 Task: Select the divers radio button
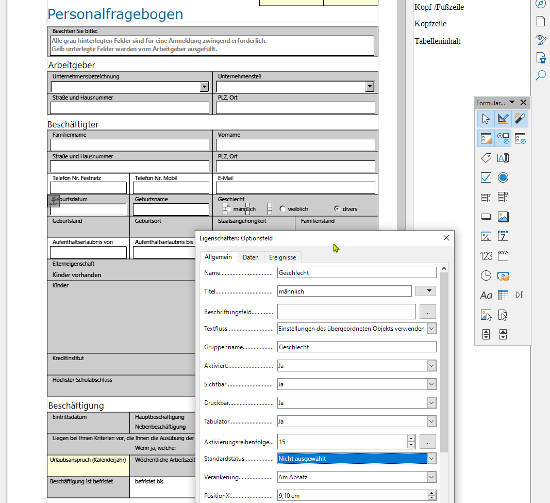[x=337, y=209]
